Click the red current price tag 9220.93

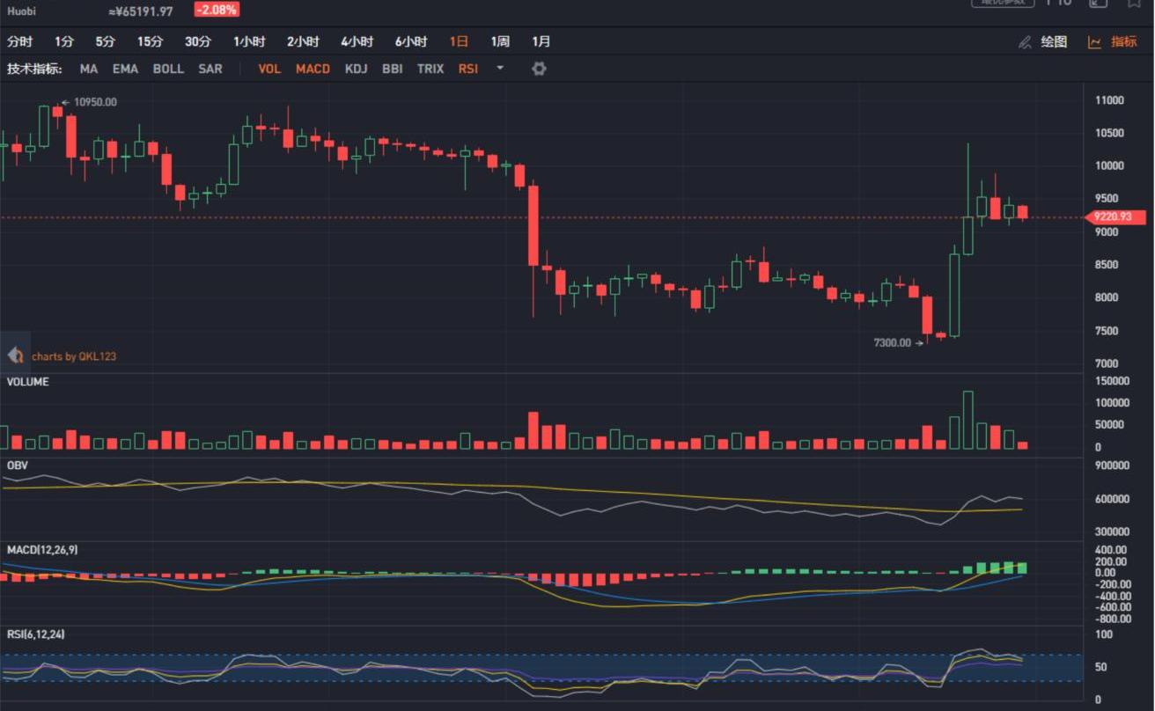point(1115,217)
